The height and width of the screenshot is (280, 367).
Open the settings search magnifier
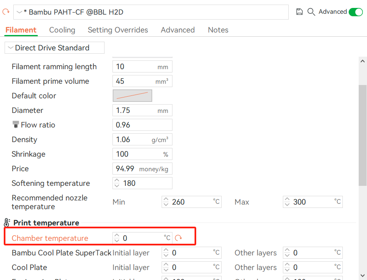coord(311,12)
